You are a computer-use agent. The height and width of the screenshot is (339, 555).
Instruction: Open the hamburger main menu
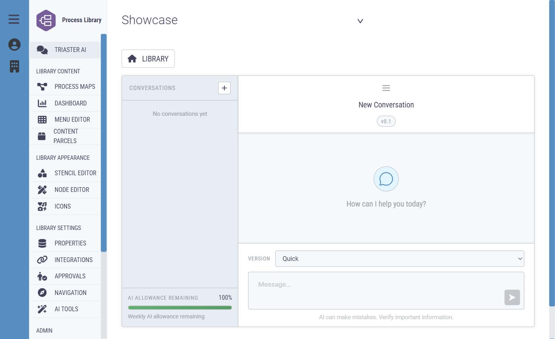click(x=14, y=19)
